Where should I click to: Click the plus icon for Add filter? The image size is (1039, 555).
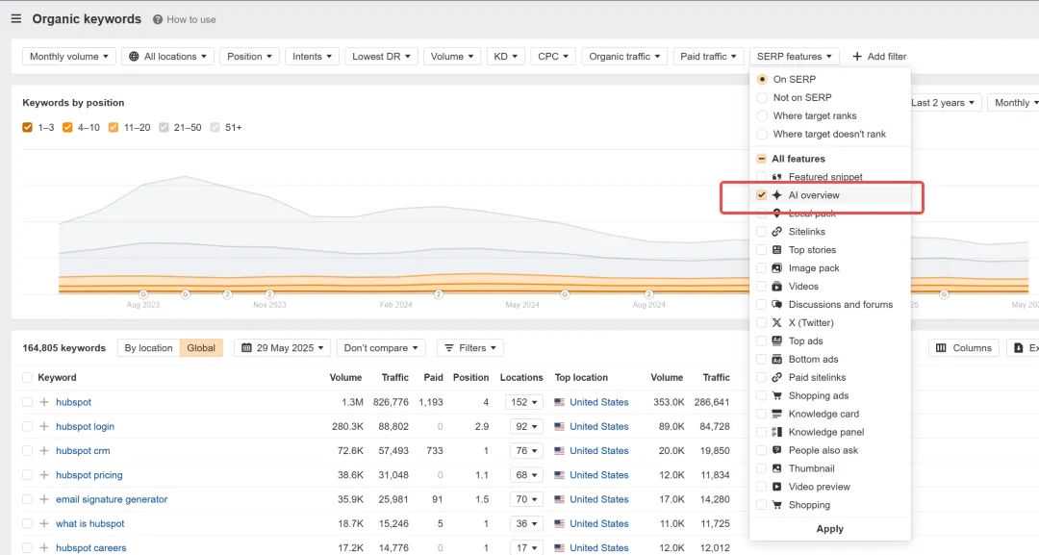(857, 57)
